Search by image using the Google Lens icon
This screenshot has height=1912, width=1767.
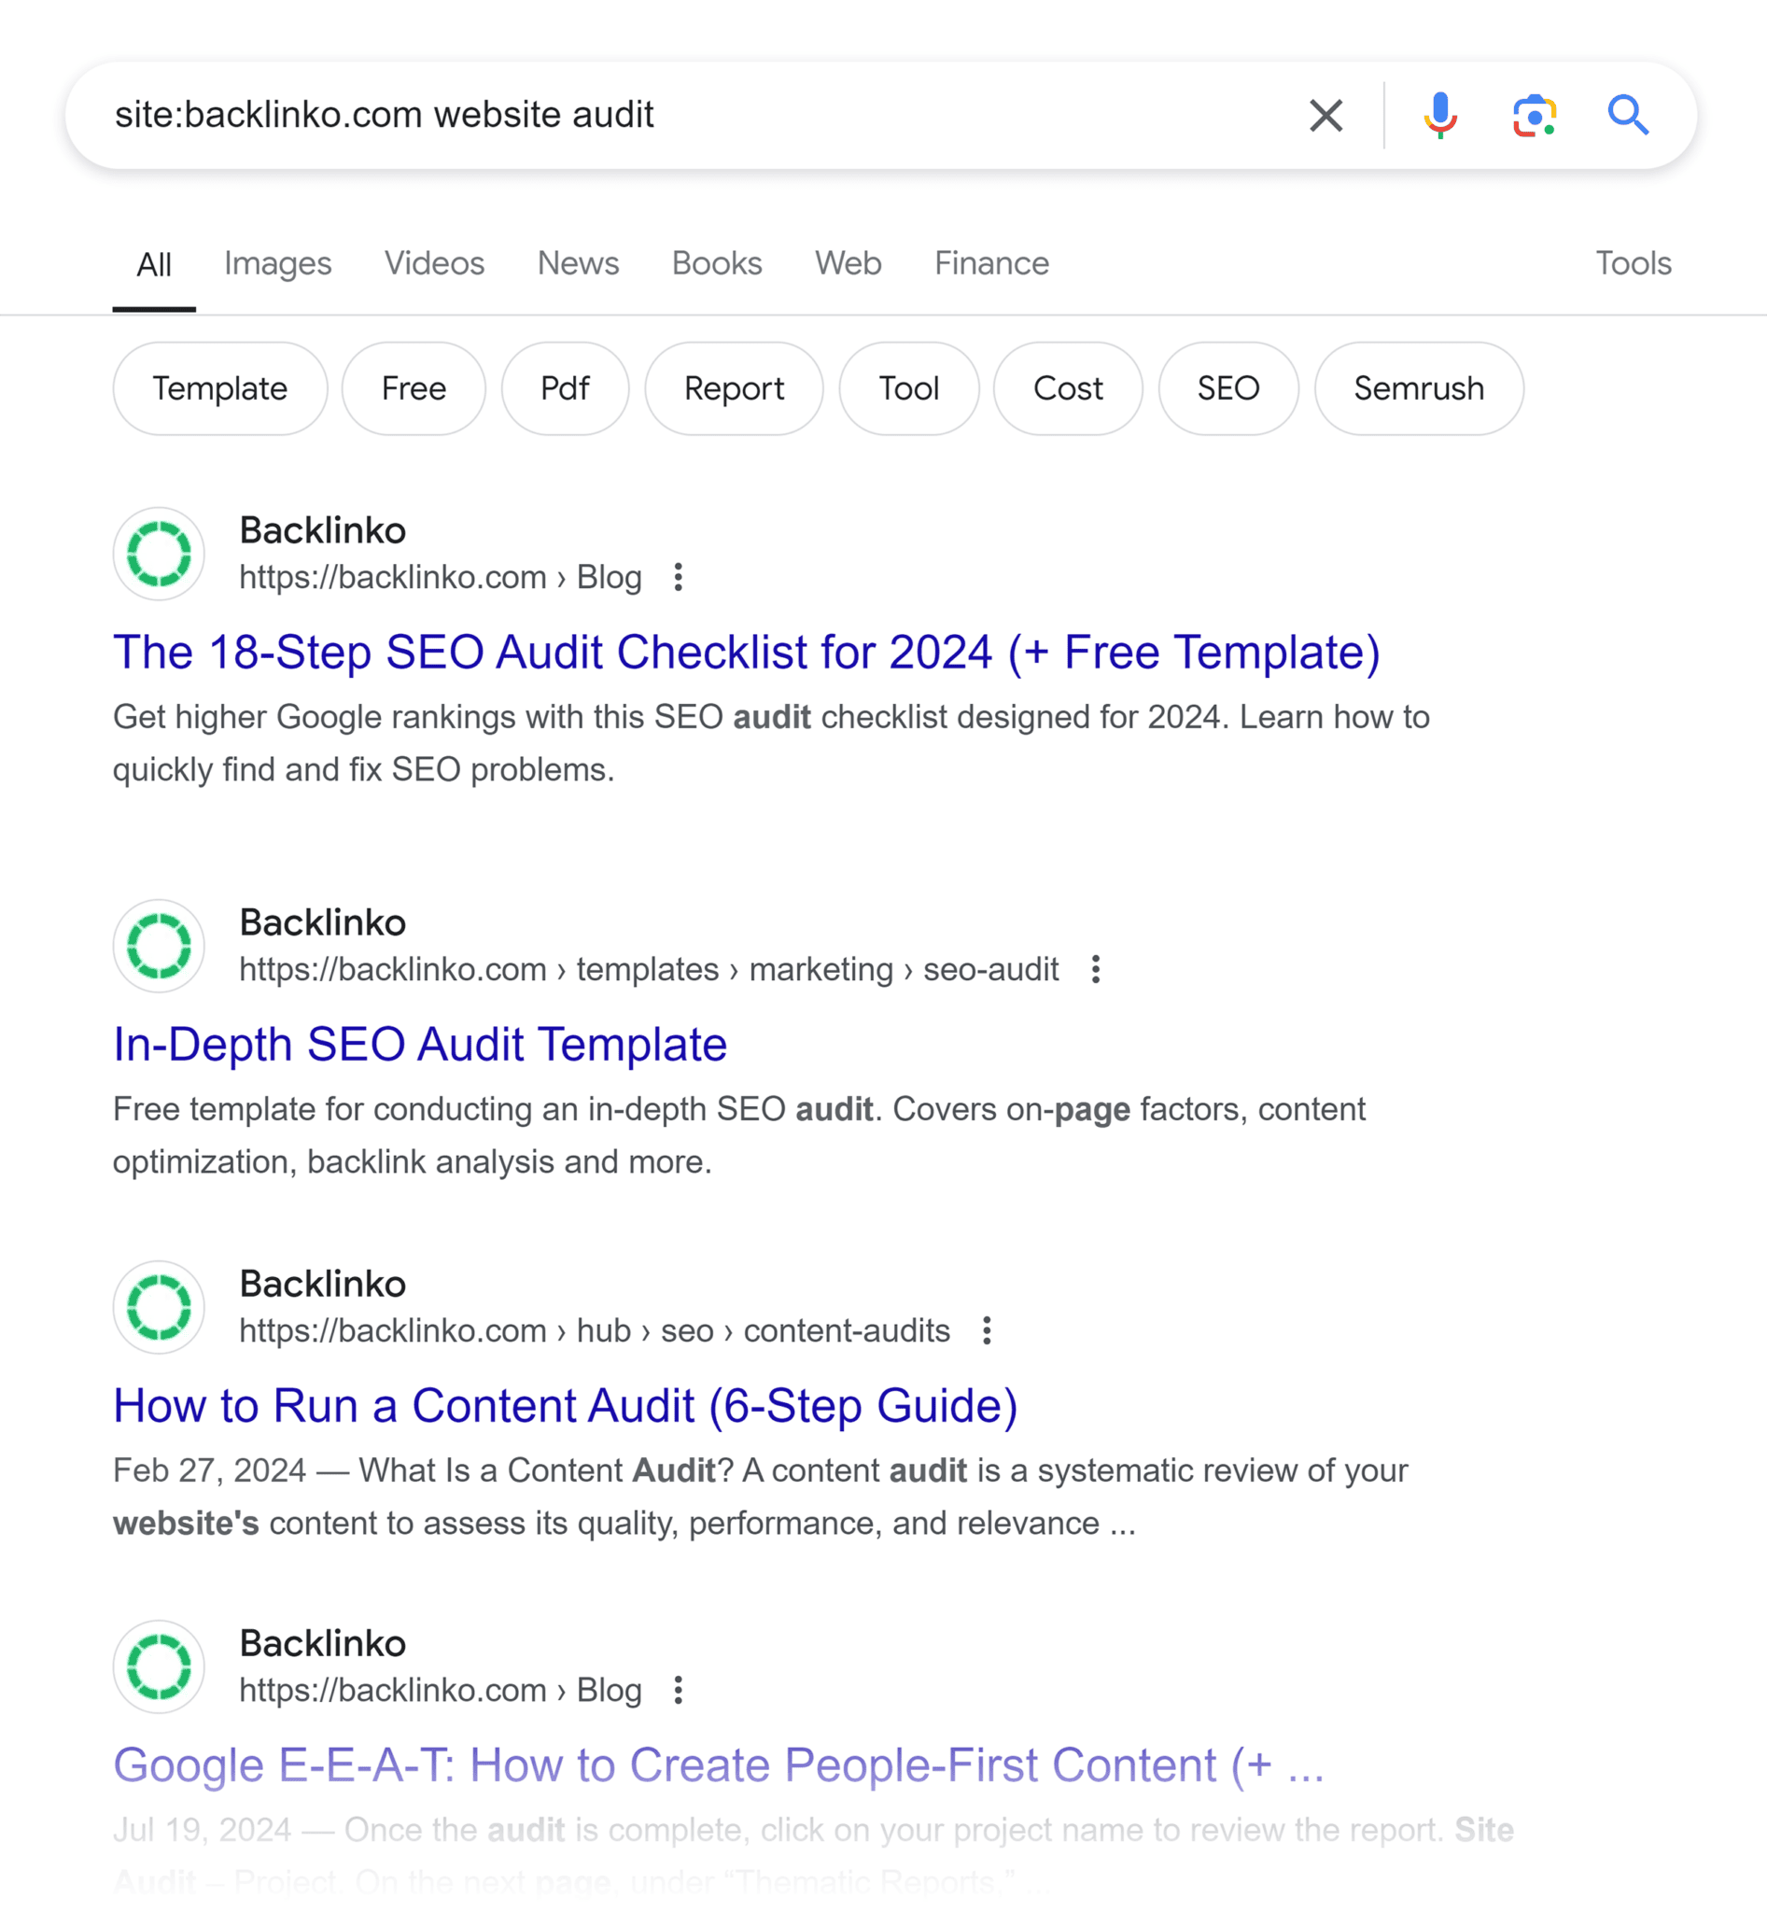[x=1534, y=116]
